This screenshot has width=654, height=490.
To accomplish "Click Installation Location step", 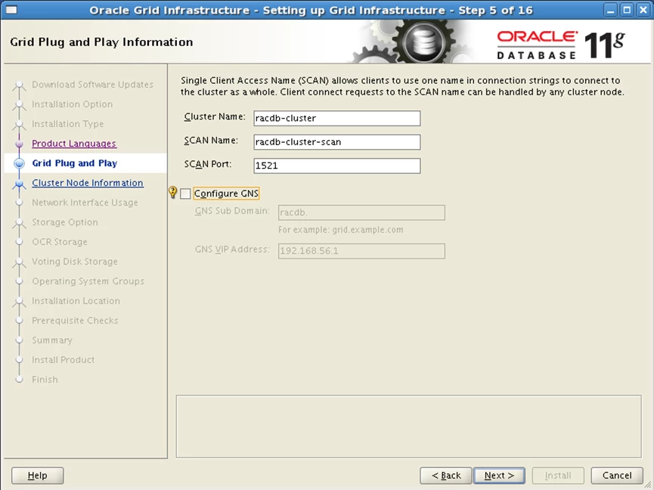I will click(x=76, y=301).
